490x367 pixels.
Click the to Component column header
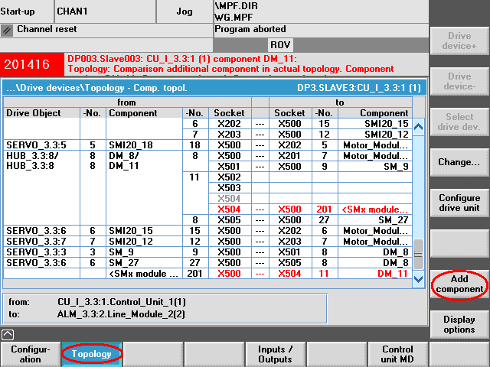[375, 113]
